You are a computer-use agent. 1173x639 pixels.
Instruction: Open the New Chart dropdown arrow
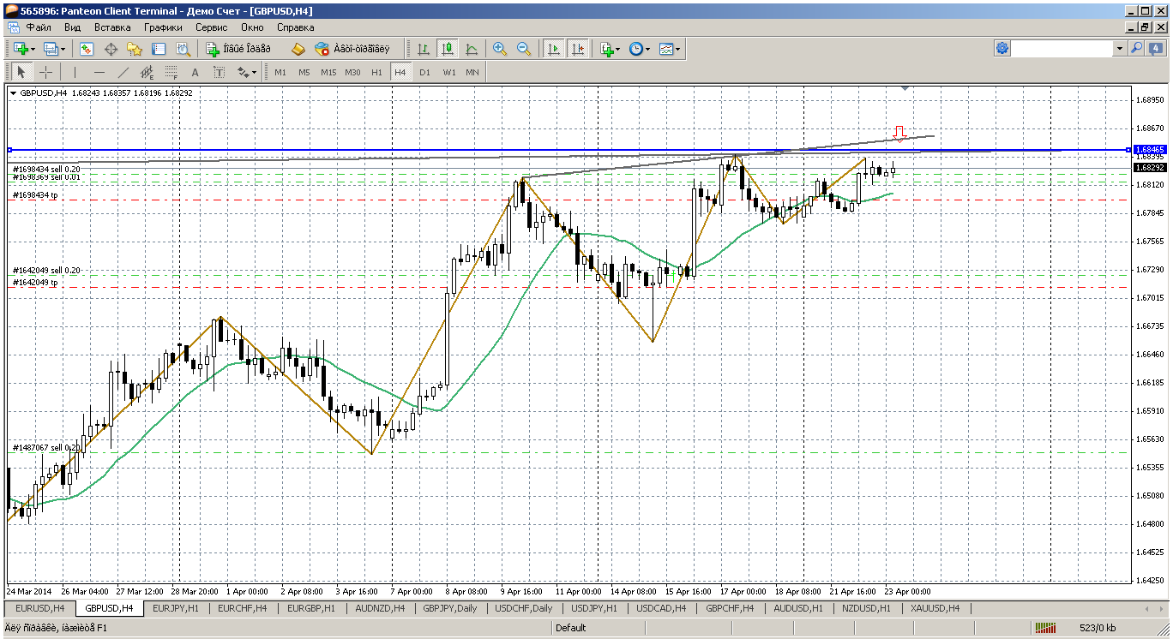pos(33,49)
